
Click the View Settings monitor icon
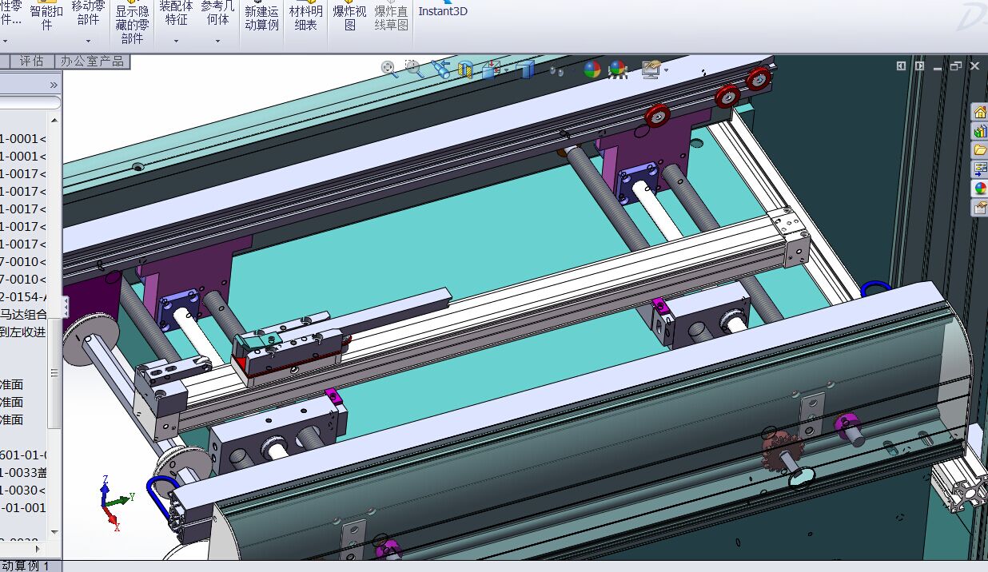tap(651, 70)
